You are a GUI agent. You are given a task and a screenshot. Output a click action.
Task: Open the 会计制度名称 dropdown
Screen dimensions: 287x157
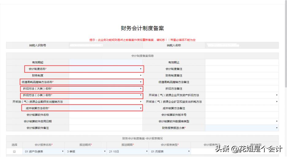point(106,69)
